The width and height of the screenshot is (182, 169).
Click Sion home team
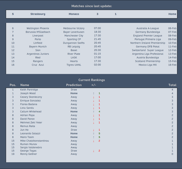(38, 50)
